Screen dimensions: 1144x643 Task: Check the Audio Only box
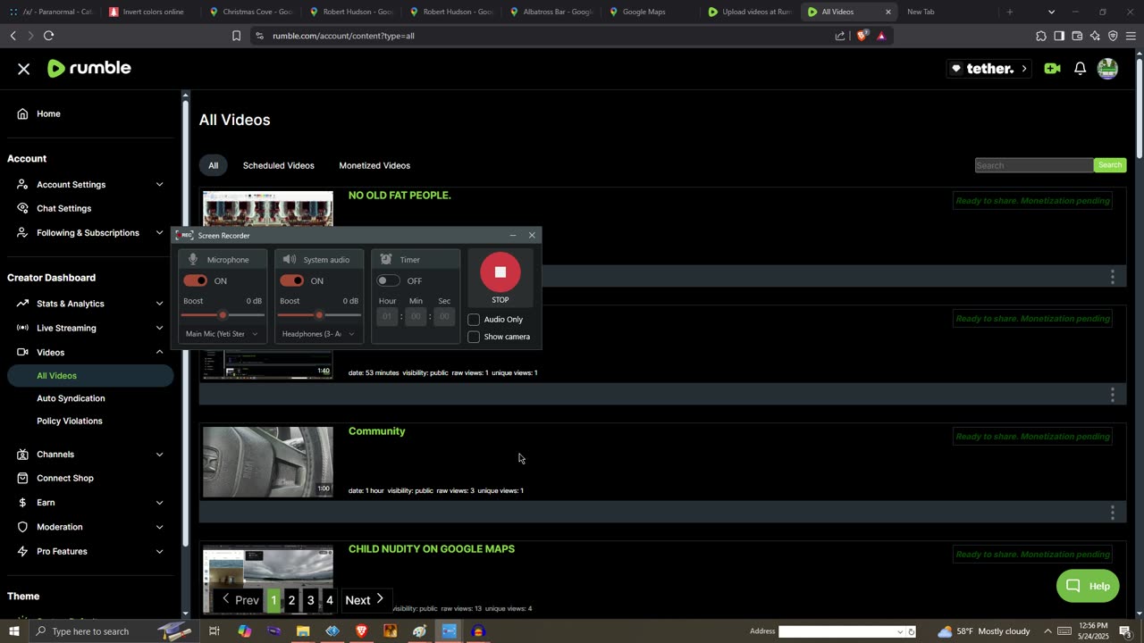click(474, 320)
